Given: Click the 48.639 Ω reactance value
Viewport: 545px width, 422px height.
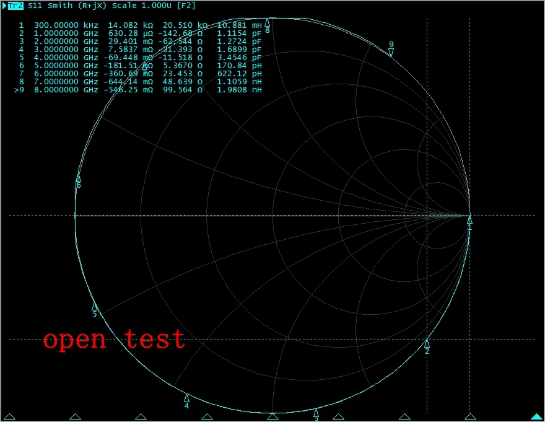Looking at the screenshot, I should (183, 81).
